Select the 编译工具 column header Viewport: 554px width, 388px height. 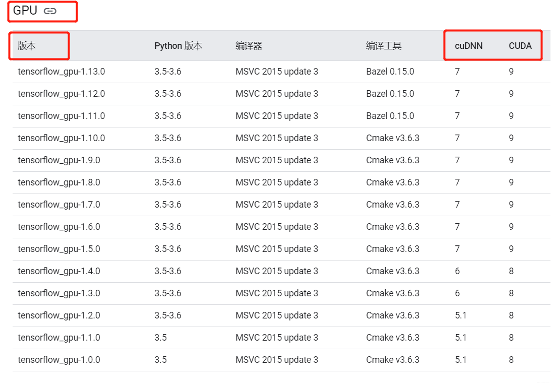tap(384, 46)
